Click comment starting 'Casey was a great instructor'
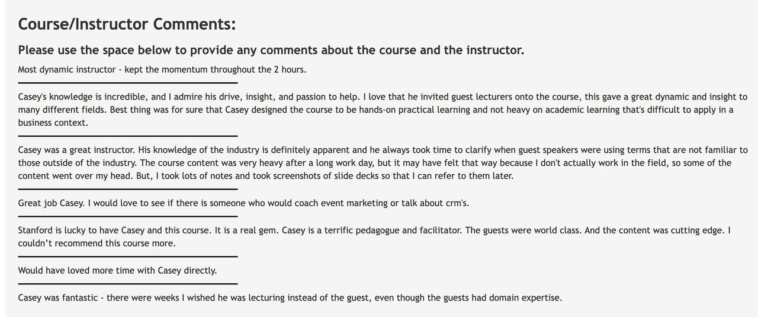Viewport: 758px width, 317px height. coord(383,163)
